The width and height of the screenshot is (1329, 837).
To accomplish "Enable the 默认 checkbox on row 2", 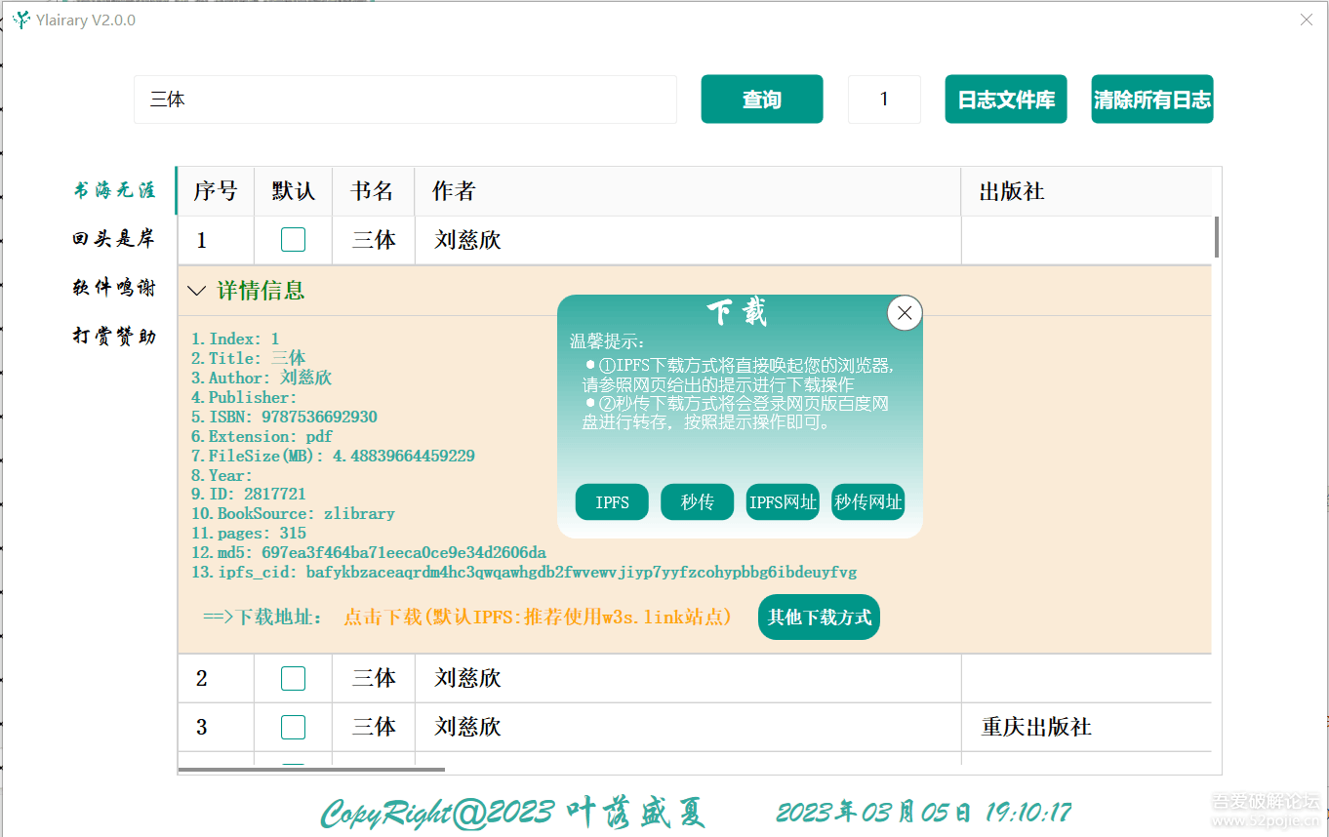I will pyautogui.click(x=293, y=678).
